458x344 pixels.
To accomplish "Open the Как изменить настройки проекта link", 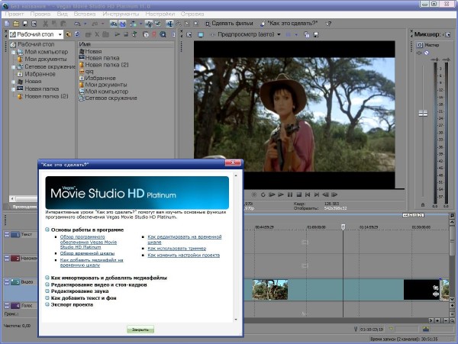I will coord(182,255).
